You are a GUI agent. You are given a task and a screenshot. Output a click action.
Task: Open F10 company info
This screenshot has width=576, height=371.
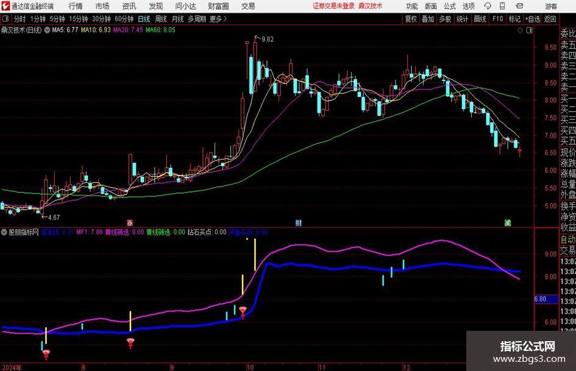497,19
